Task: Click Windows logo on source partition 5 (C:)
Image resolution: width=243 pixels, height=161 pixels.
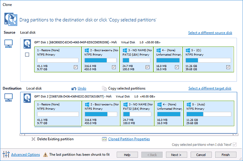Action: pos(188,50)
